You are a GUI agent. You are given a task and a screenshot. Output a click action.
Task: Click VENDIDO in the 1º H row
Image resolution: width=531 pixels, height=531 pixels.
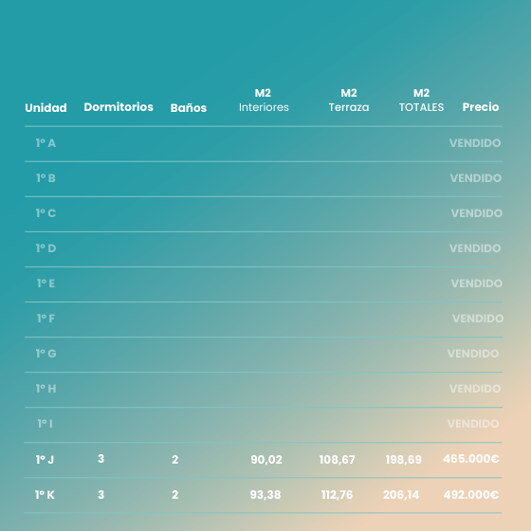tap(475, 389)
